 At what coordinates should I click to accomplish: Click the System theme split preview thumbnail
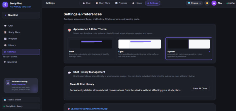(189, 44)
